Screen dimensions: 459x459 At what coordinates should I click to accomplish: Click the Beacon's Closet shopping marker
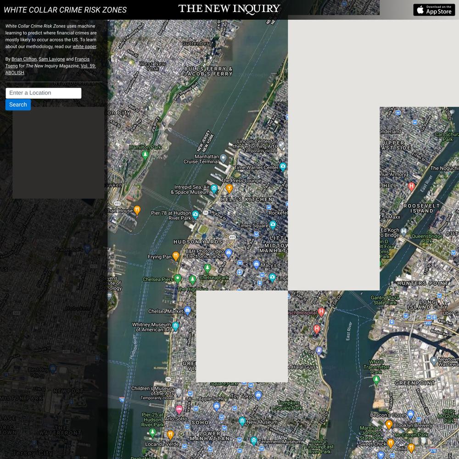[411, 414]
